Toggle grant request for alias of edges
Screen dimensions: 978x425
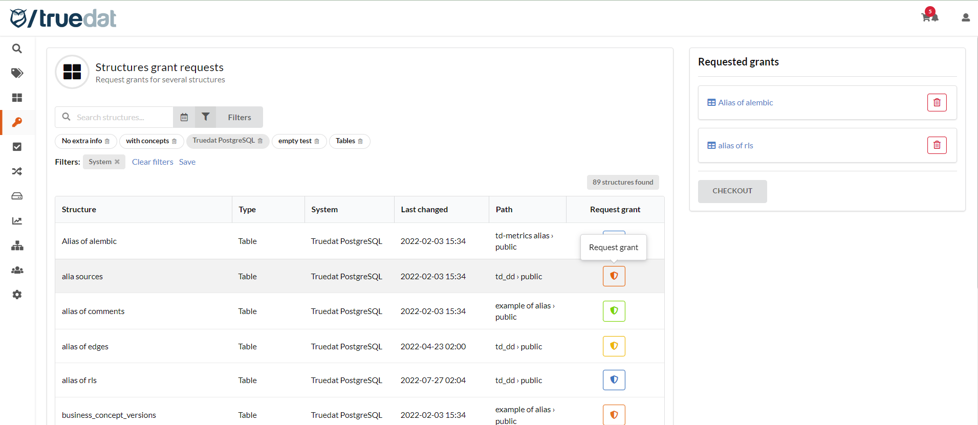(614, 346)
